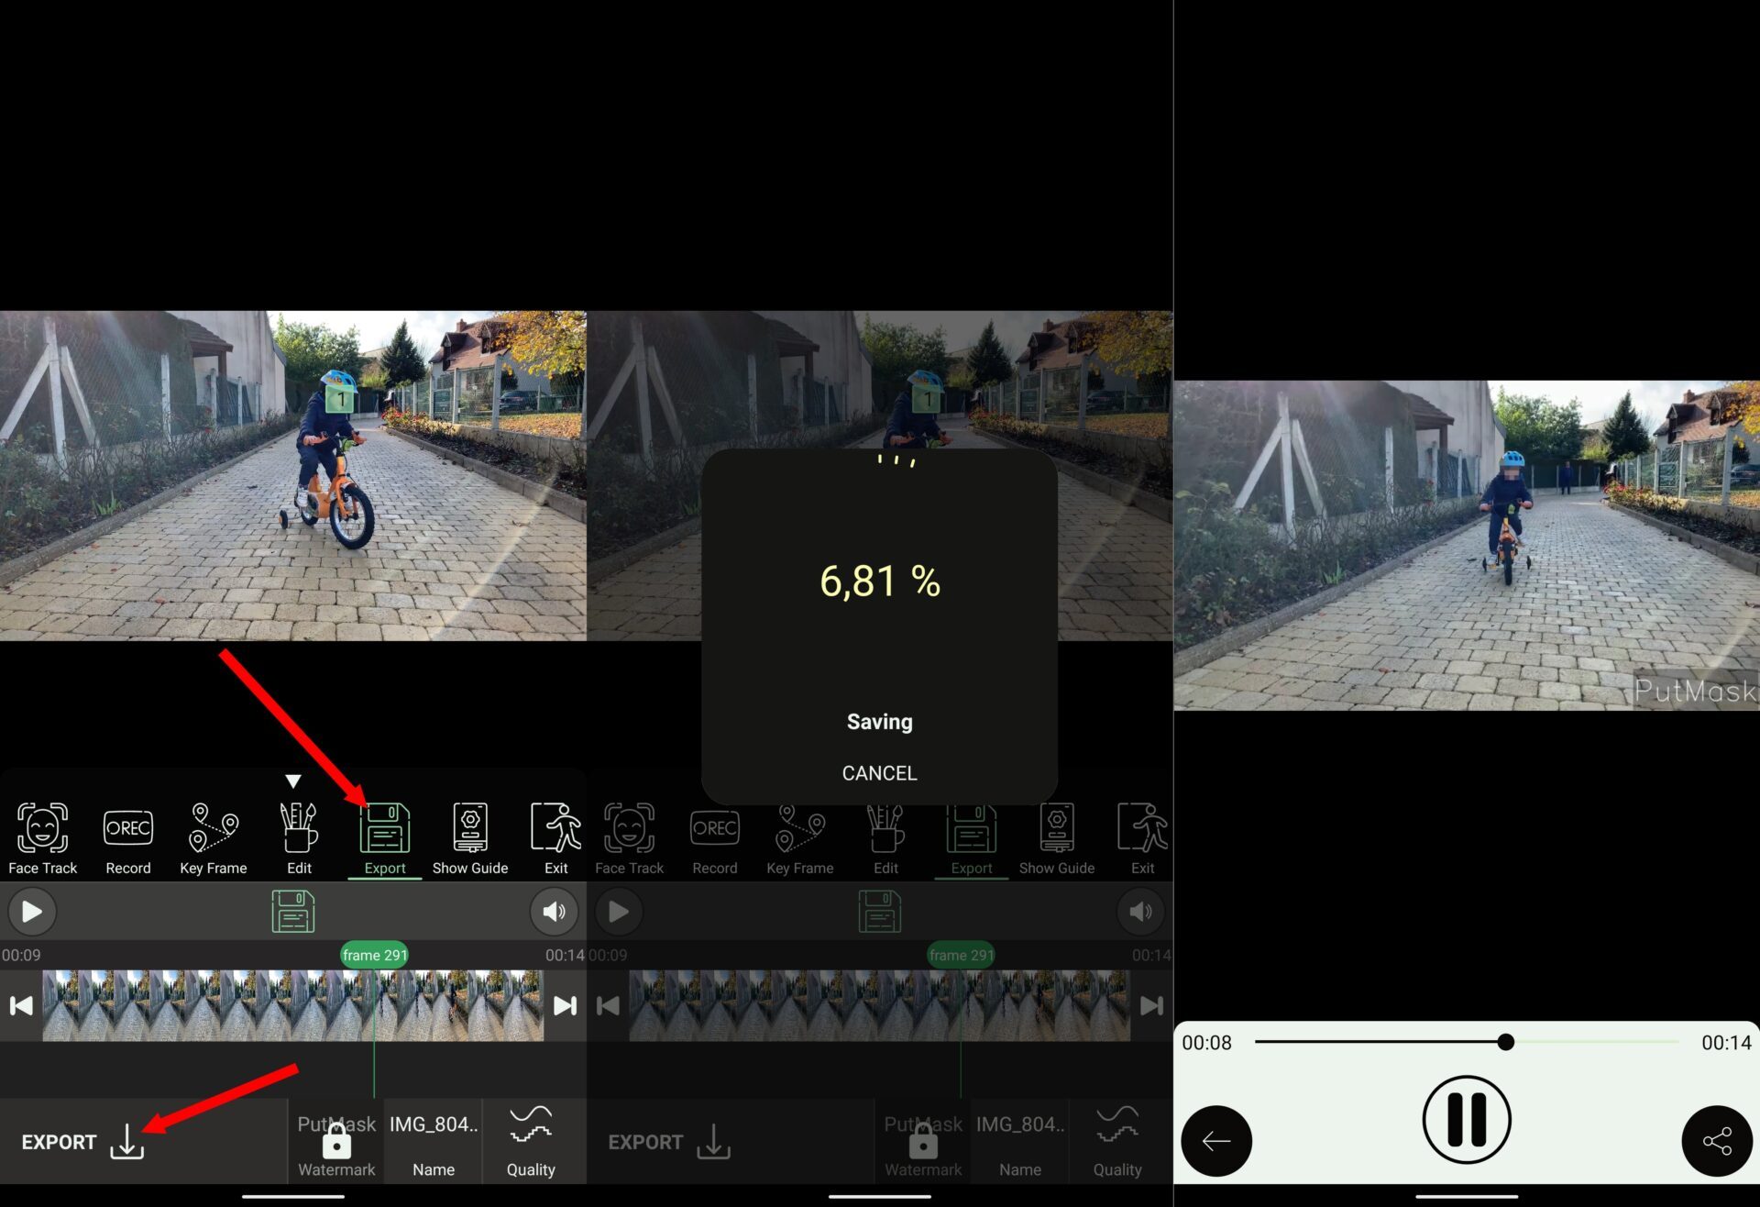Click Show Guide icon in middle dimmed editor
Image resolution: width=1760 pixels, height=1207 pixels.
click(x=1056, y=837)
